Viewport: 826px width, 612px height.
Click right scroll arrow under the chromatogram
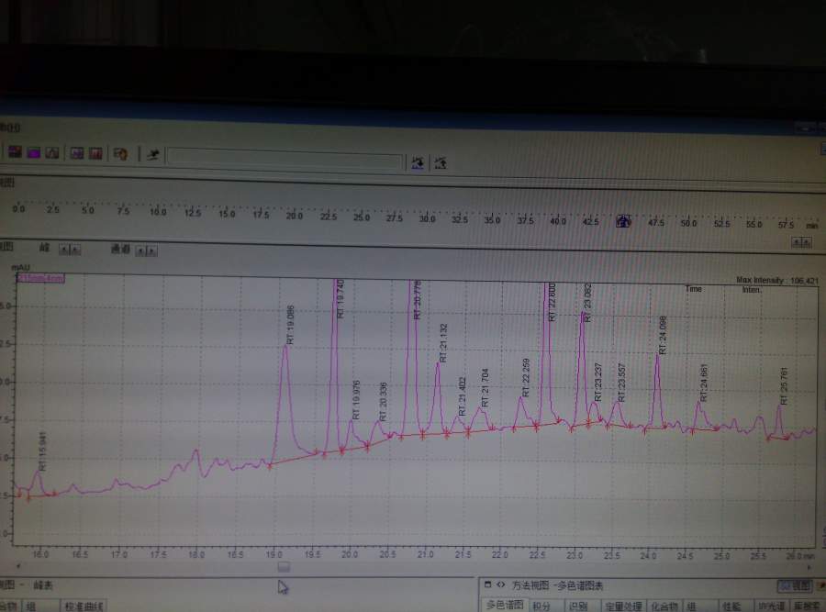pyautogui.click(x=809, y=568)
